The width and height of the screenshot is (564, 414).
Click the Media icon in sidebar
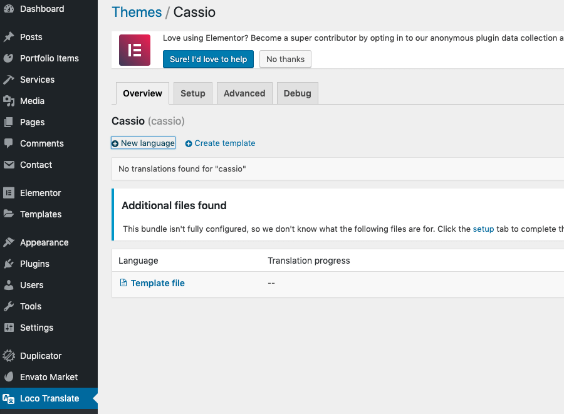point(9,101)
